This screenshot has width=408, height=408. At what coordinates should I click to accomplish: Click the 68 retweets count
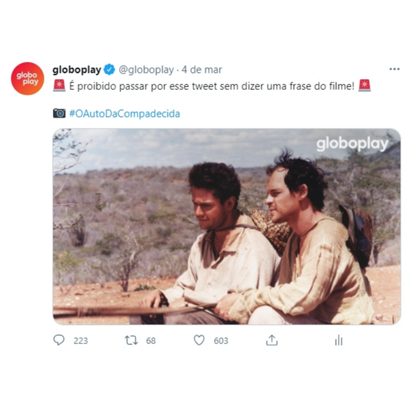pos(151,341)
